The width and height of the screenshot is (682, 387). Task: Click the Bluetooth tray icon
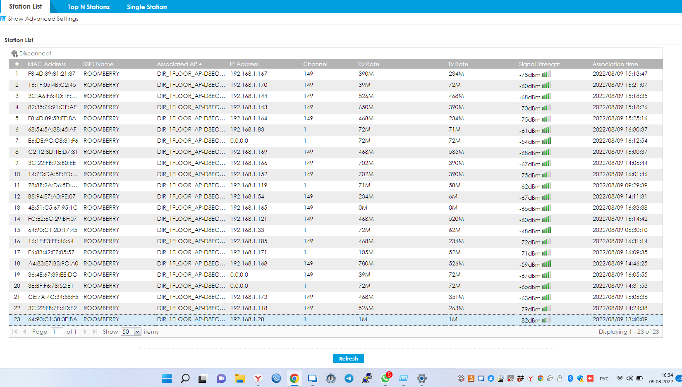[570, 378]
